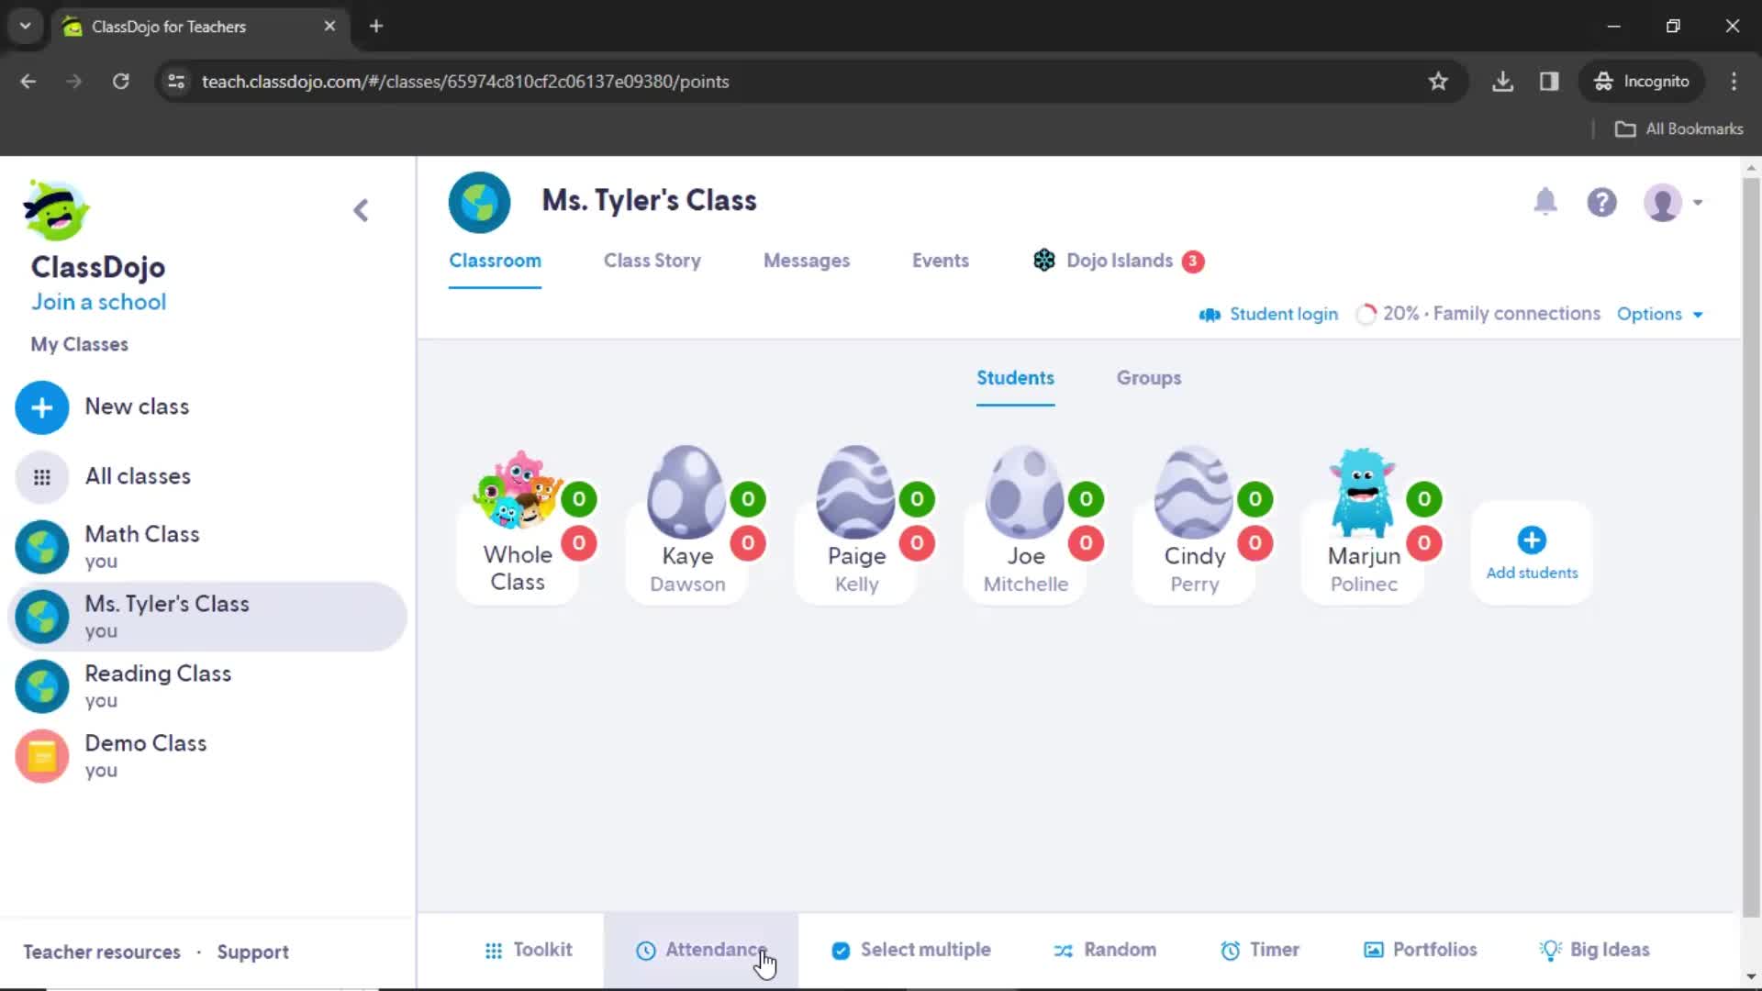Select the Students sub-tab

click(x=1015, y=379)
